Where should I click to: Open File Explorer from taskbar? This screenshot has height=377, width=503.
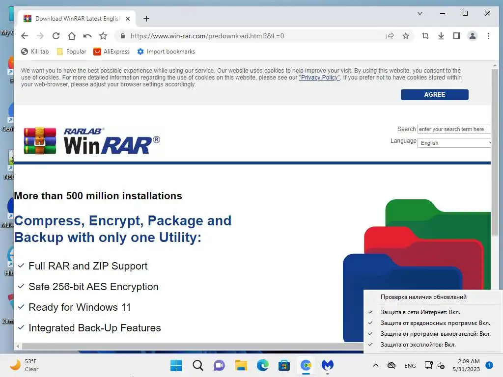[241, 365]
